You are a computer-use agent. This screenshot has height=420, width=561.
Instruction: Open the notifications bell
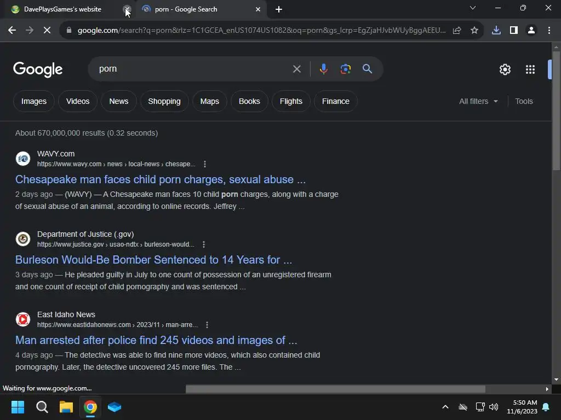(x=546, y=407)
